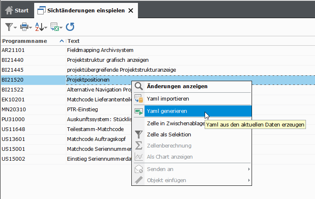Close the Sichtänderungen einspielen tab

(131, 10)
